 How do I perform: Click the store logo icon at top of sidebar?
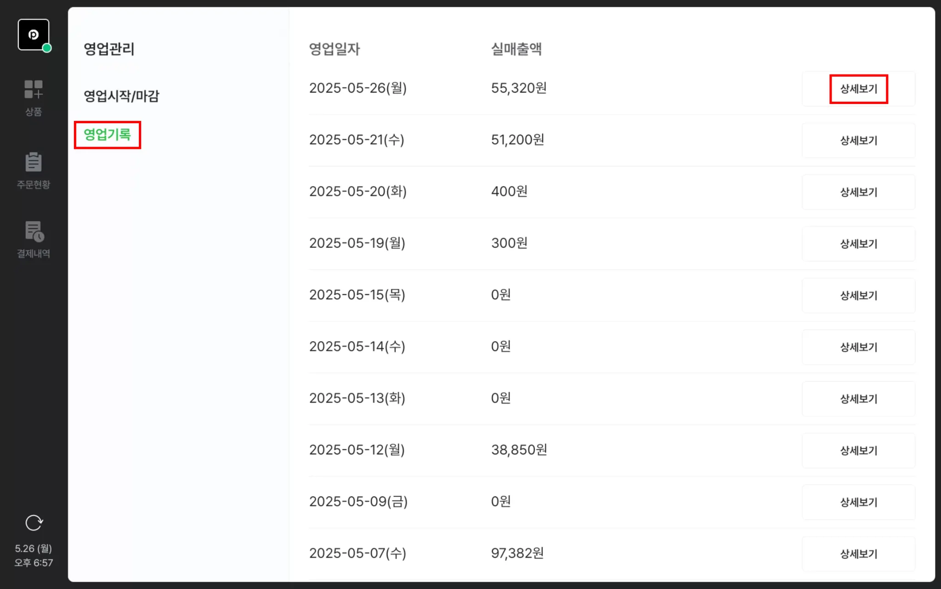[x=33, y=34]
